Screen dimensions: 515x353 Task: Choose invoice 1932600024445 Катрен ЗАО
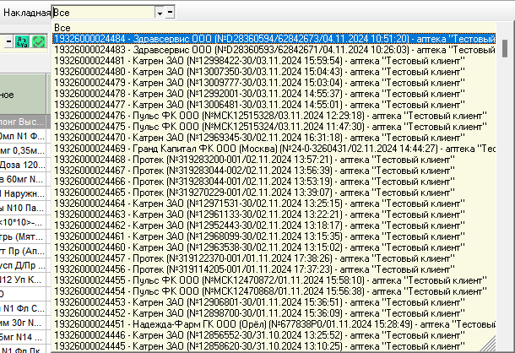[x=274, y=346]
